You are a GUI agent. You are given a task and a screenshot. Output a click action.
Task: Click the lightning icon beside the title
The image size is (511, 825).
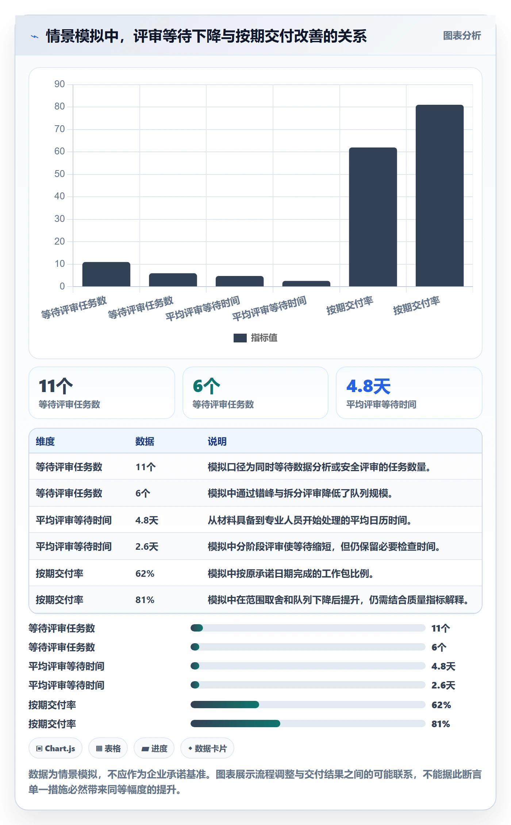pyautogui.click(x=35, y=37)
